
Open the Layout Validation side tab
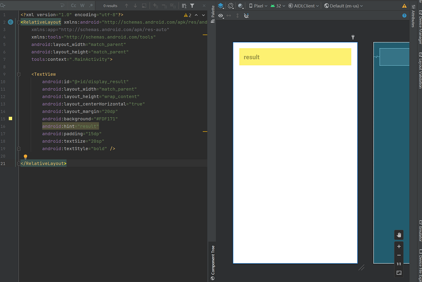click(420, 70)
